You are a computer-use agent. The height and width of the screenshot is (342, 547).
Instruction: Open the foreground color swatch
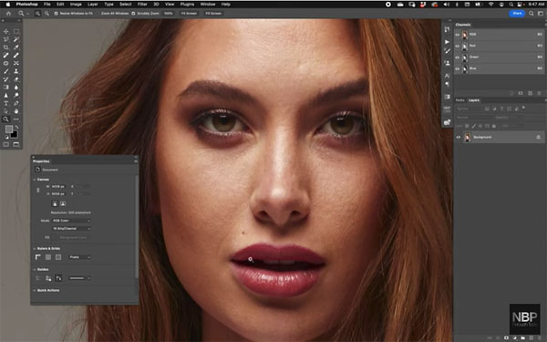point(9,130)
